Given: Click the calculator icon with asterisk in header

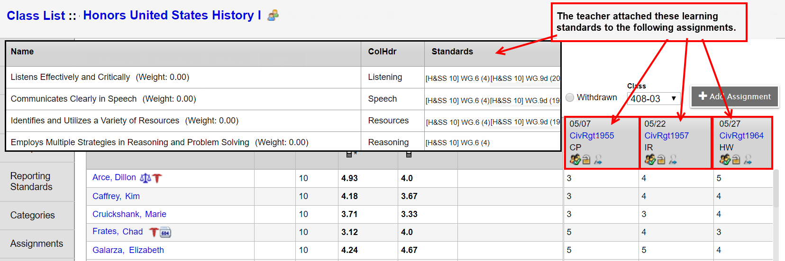Looking at the screenshot, I should pos(349,154).
